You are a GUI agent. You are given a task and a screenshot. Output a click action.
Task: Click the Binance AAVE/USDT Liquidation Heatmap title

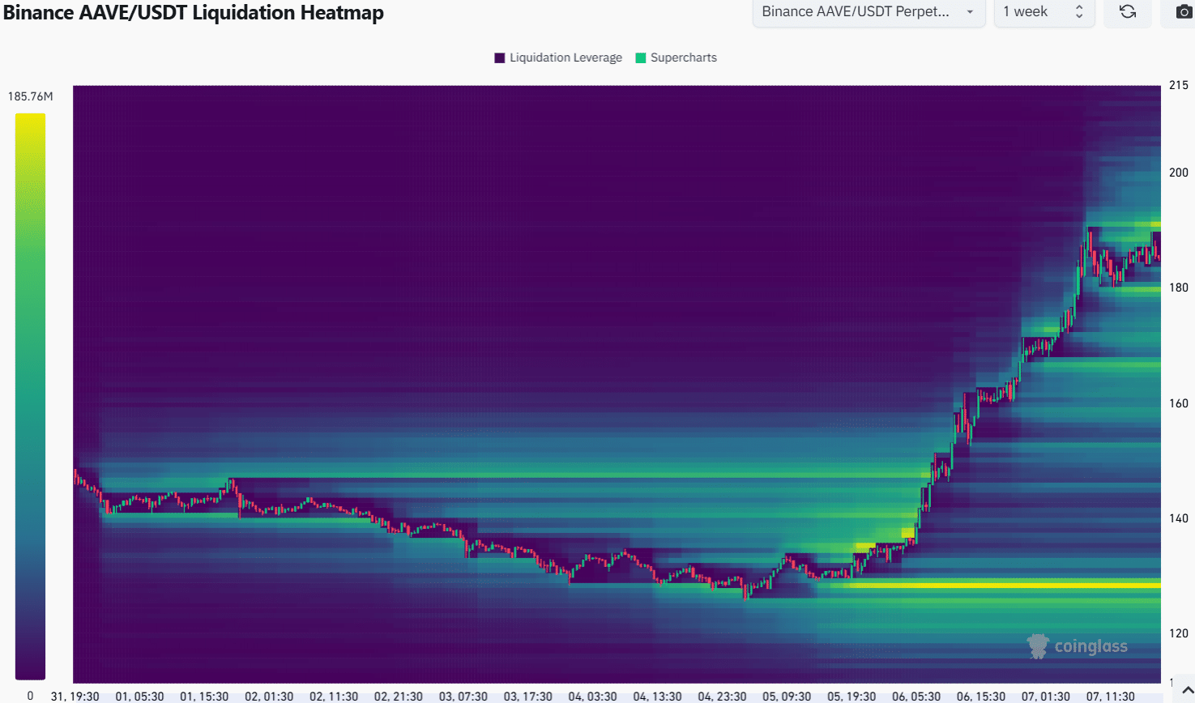pos(194,13)
